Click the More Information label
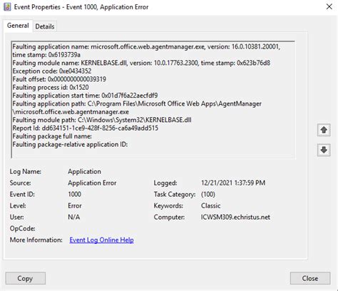Image resolution: width=338 pixels, height=291 pixels. click(x=36, y=240)
